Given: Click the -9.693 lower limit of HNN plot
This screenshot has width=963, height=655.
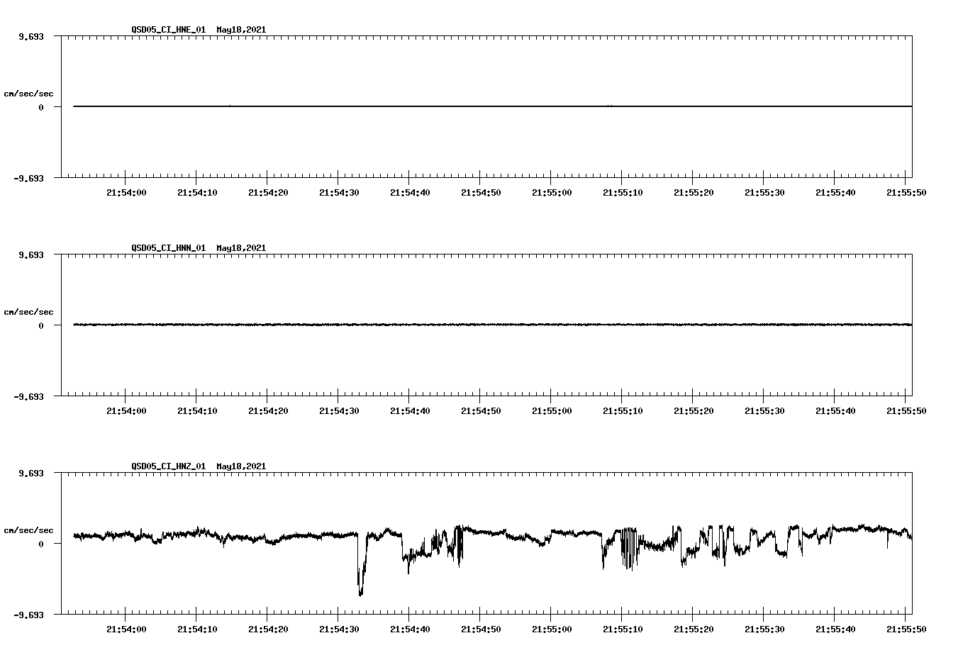Looking at the screenshot, I should 28,396.
